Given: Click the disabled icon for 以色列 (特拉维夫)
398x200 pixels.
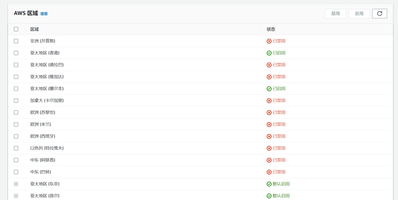Looking at the screenshot, I should pos(269,148).
